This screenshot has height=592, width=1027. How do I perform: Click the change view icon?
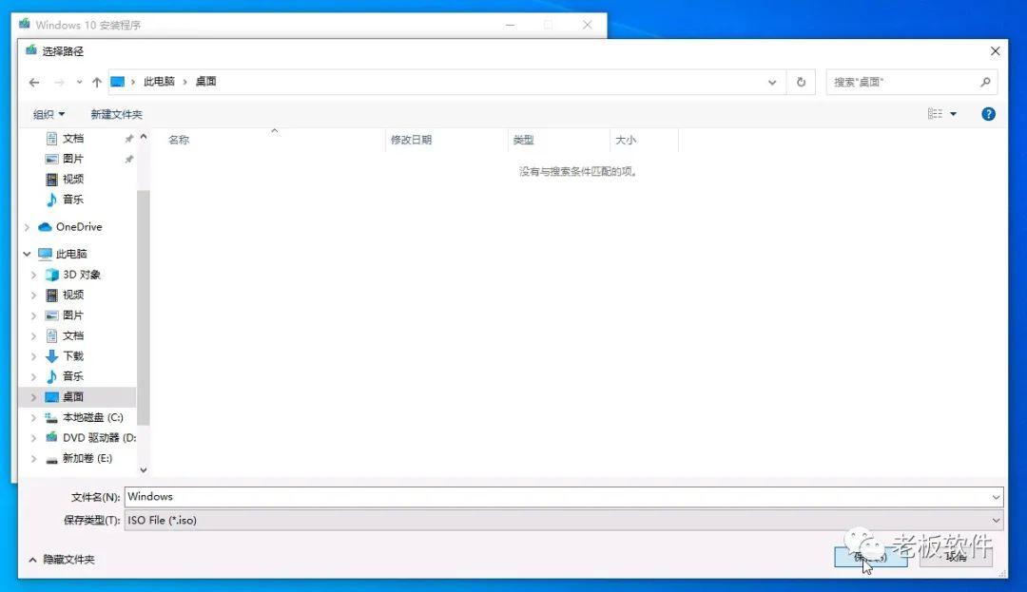[x=937, y=113]
